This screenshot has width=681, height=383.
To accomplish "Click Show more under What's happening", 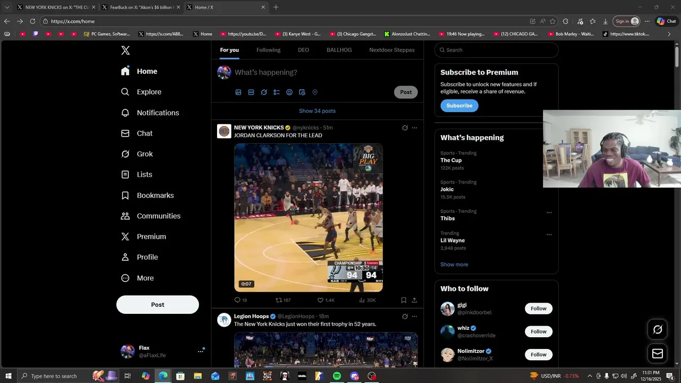I will click(454, 264).
